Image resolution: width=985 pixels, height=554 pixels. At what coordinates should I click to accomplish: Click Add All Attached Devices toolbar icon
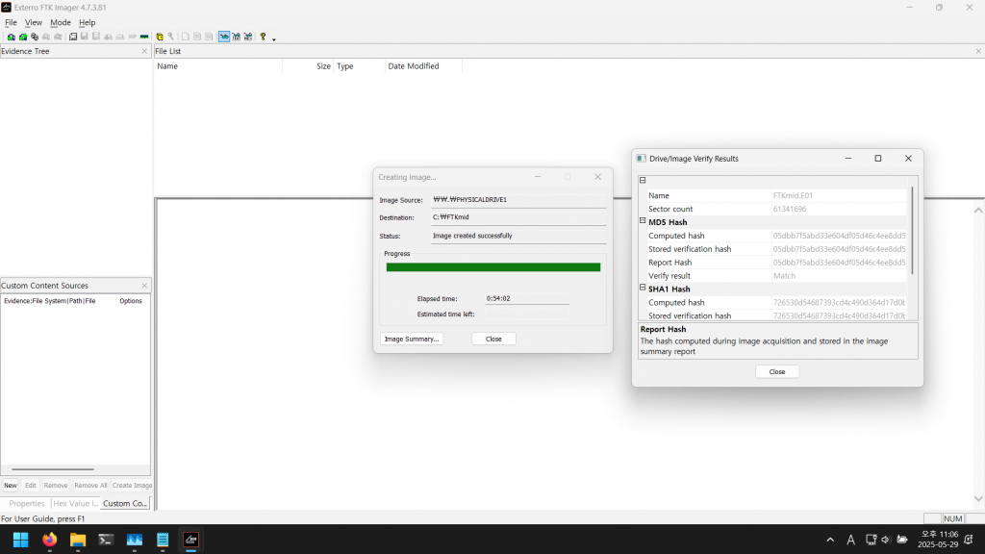pos(23,38)
